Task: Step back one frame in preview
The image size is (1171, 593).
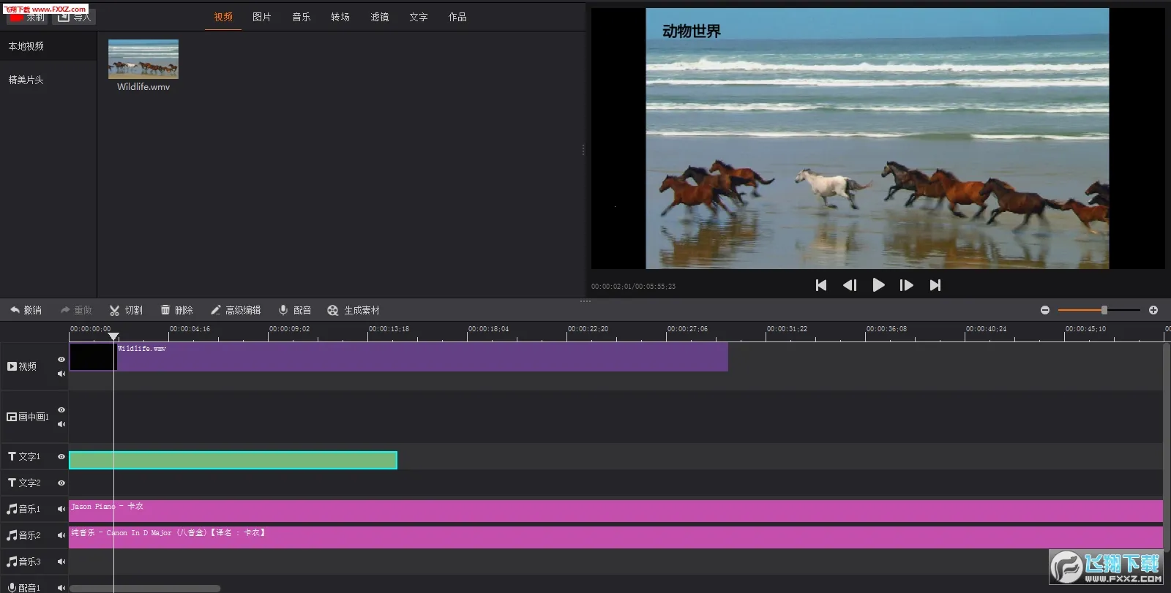Action: pyautogui.click(x=850, y=285)
